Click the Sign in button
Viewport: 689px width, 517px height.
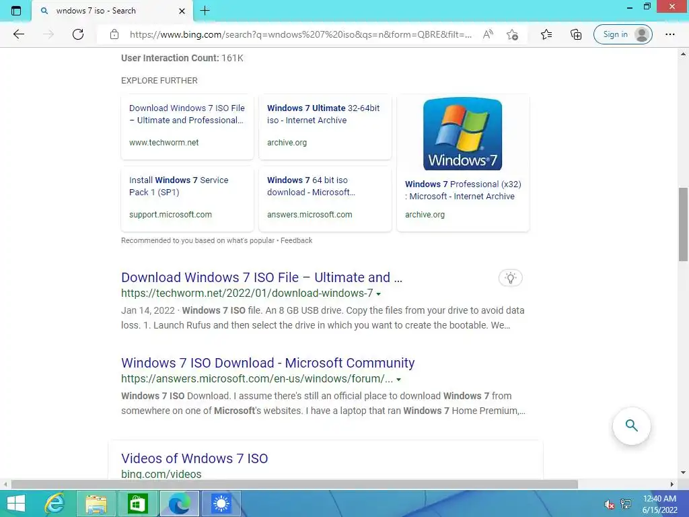click(622, 34)
